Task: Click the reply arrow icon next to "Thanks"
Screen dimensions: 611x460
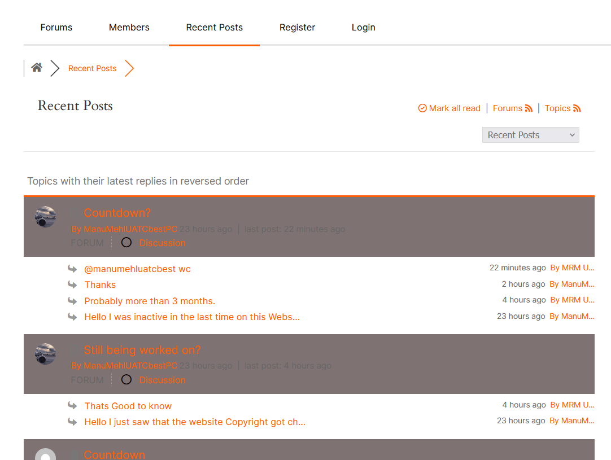Action: [72, 284]
